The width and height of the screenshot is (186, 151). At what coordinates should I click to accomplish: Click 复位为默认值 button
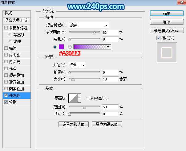coord(107,124)
